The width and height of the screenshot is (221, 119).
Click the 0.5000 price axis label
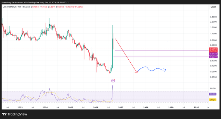coord(214,45)
